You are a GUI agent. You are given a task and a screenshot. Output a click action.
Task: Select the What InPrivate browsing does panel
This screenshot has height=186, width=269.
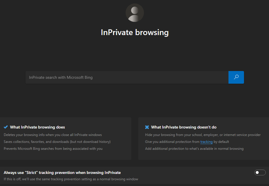66,139
